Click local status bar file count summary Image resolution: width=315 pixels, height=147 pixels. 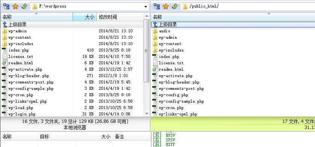pyautogui.click(x=75, y=121)
